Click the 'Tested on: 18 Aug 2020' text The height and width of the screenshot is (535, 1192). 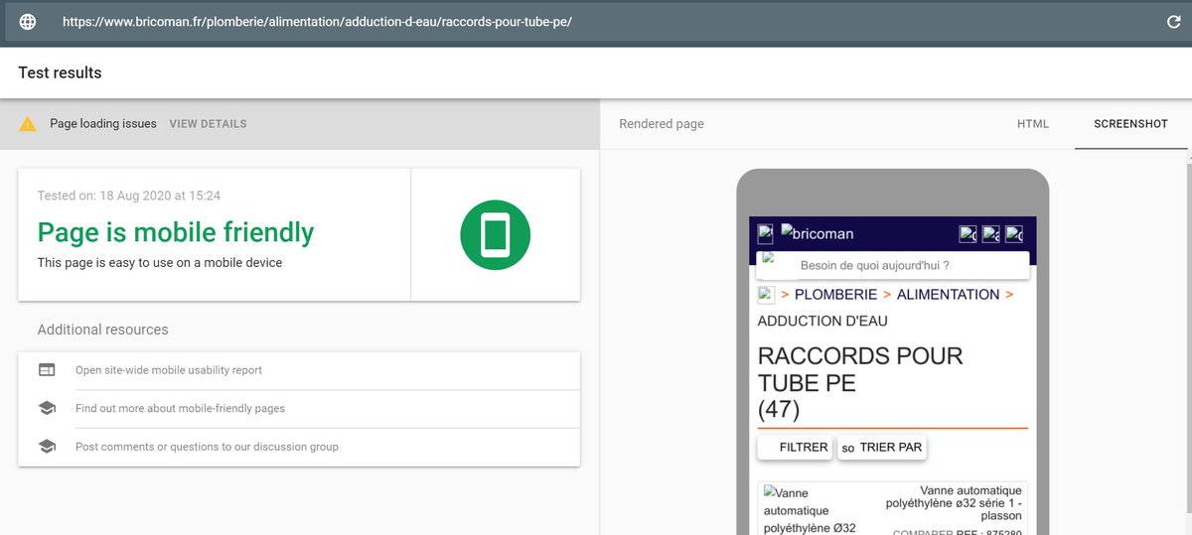click(x=129, y=196)
